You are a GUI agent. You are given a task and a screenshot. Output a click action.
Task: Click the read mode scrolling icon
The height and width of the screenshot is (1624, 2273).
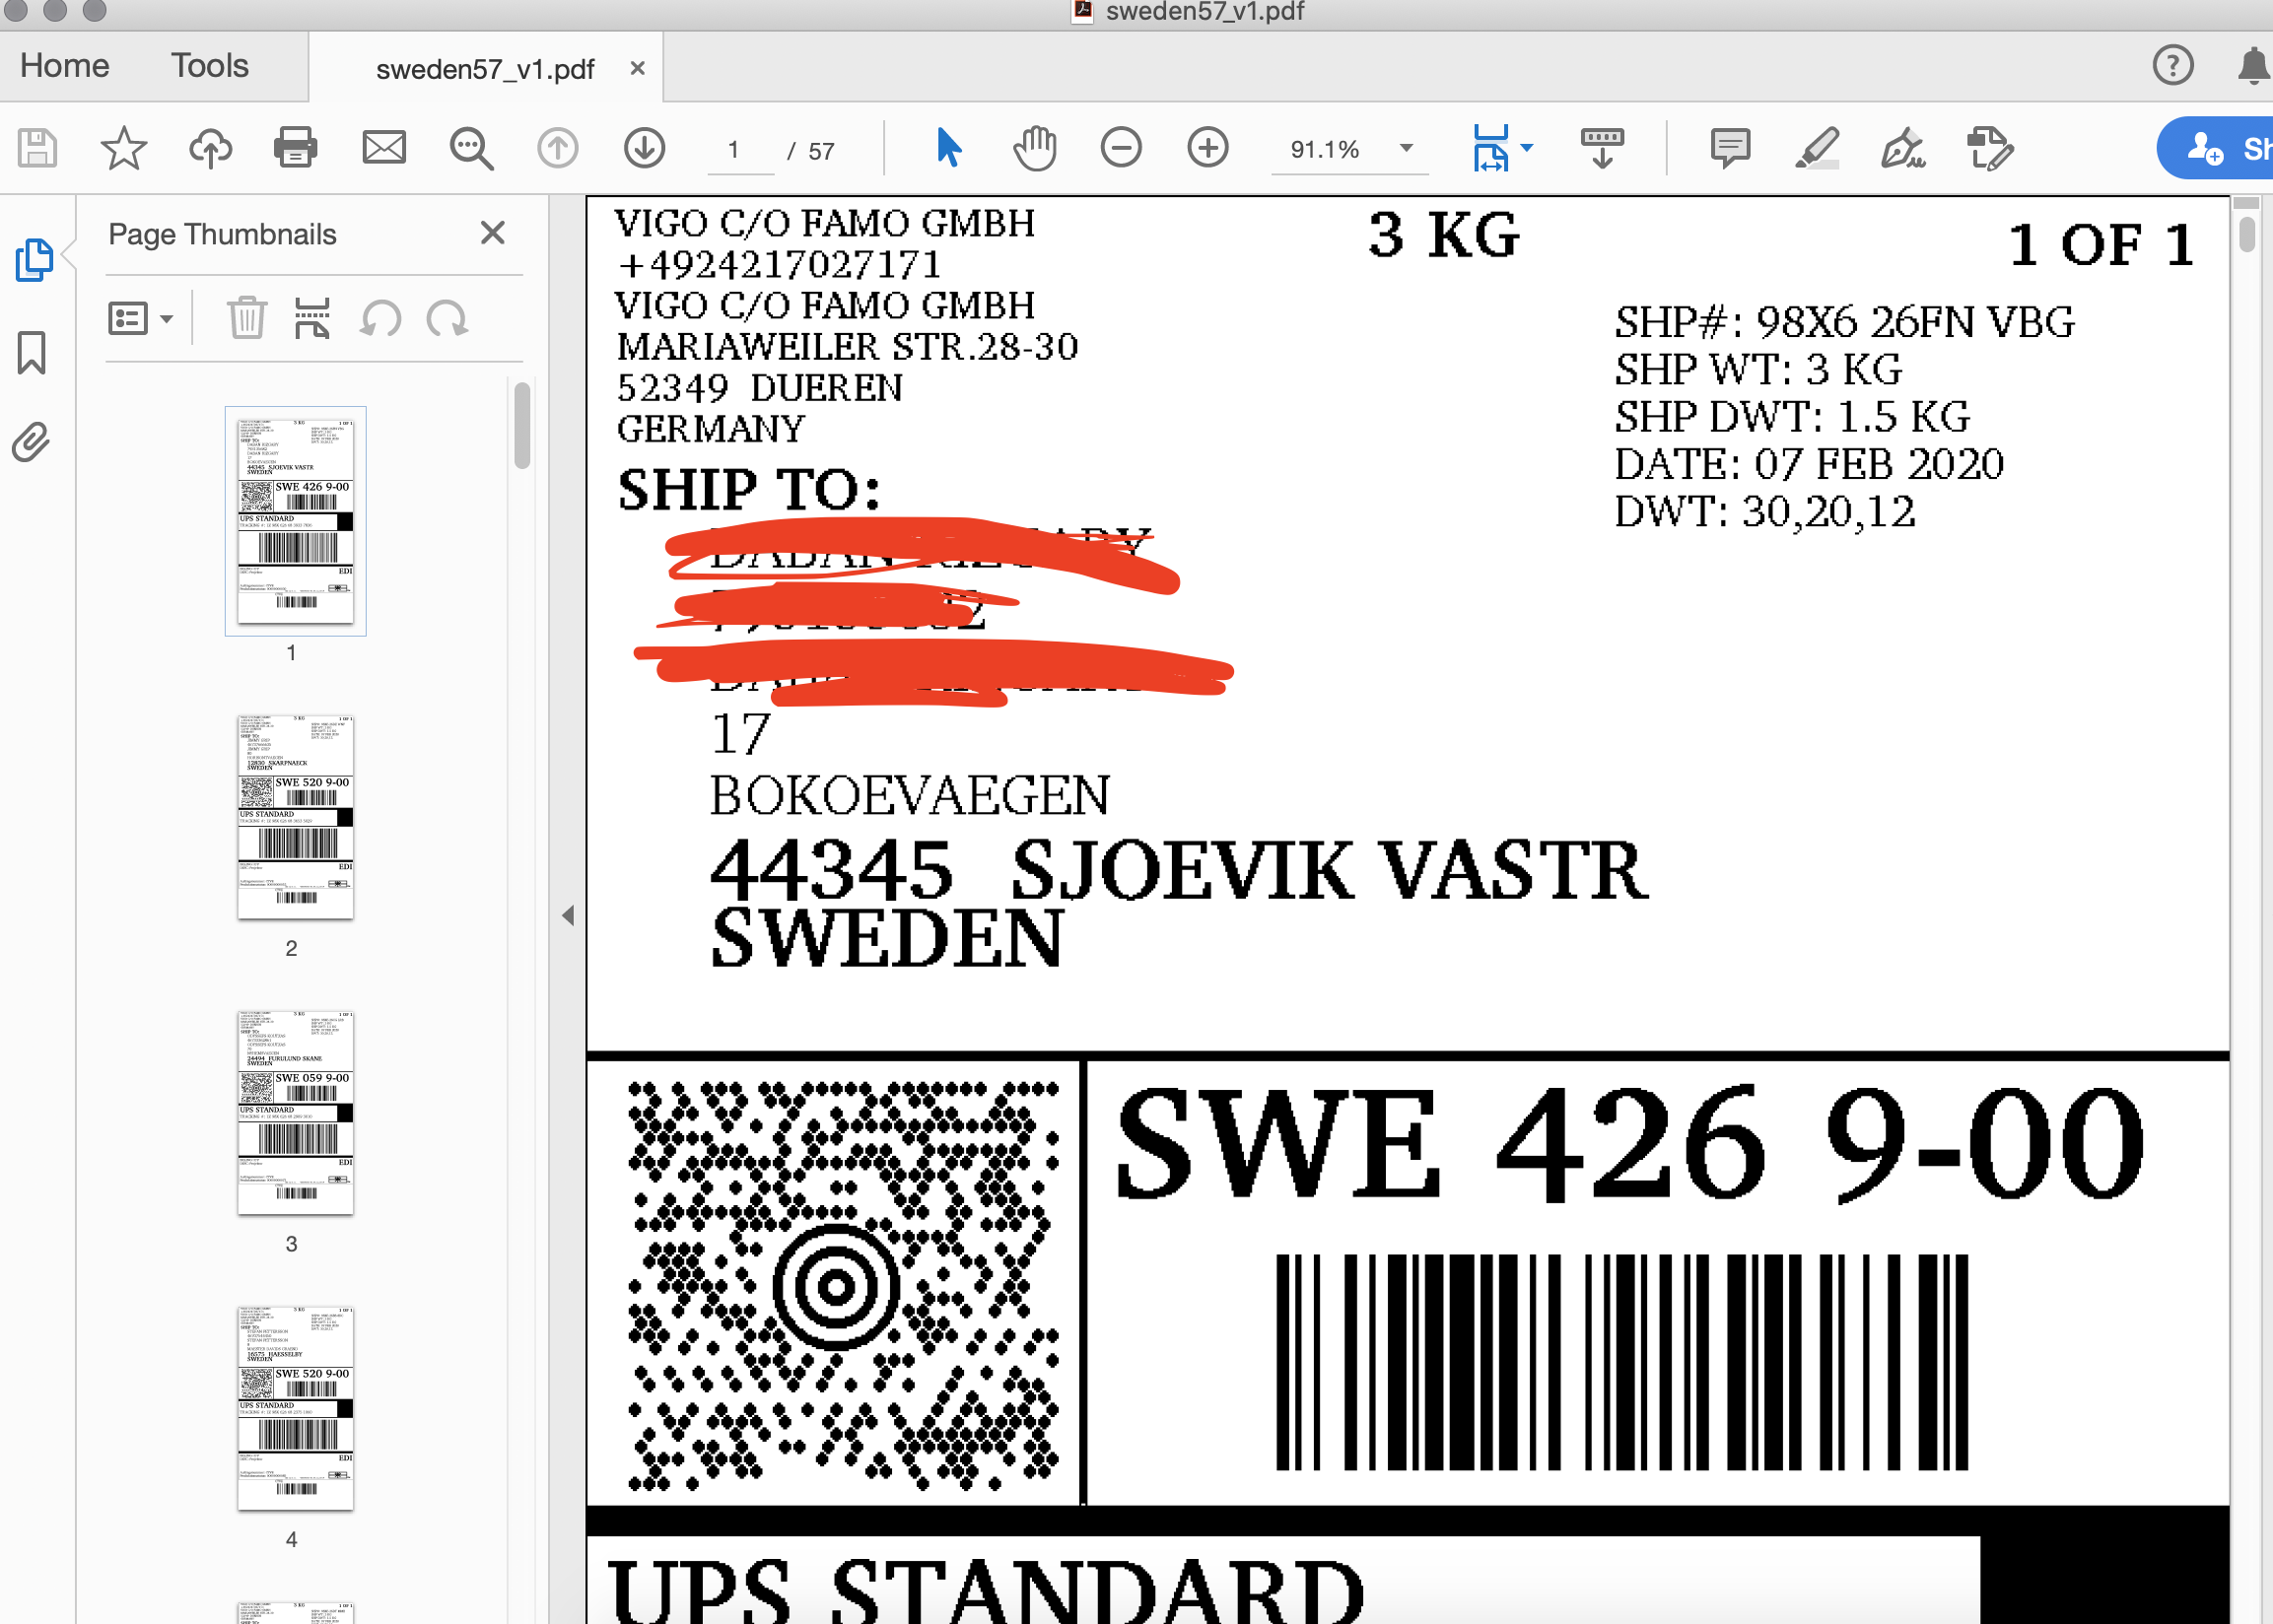tap(1602, 148)
